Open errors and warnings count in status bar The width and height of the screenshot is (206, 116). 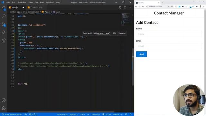(33, 114)
